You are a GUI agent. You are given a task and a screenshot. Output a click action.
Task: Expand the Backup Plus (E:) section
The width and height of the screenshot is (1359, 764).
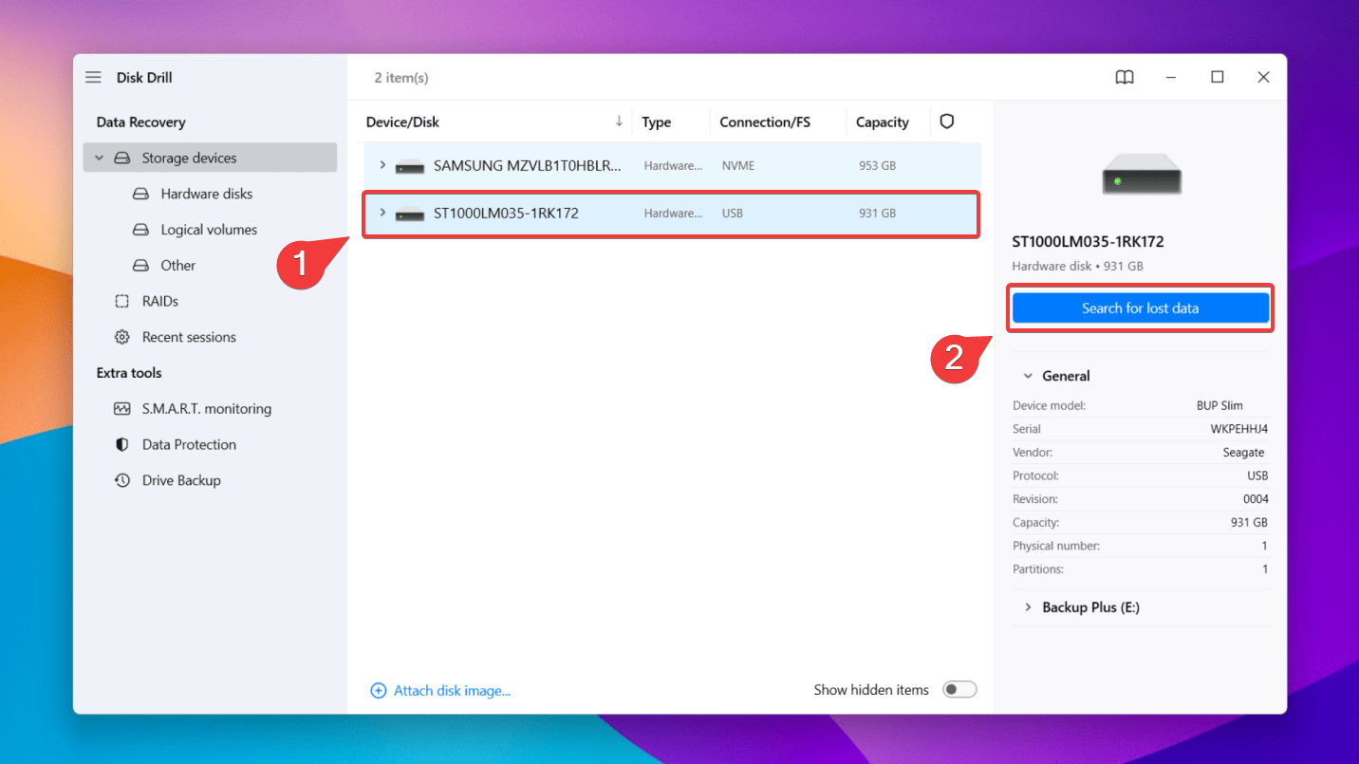click(x=1028, y=607)
